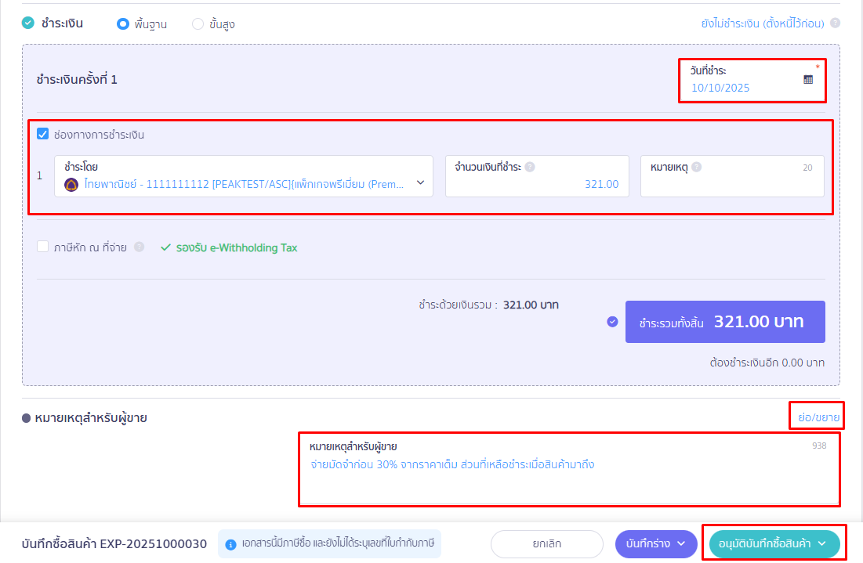Click the green check icon beside ชำระเงิน heading
The height and width of the screenshot is (563, 863).
tap(28, 23)
